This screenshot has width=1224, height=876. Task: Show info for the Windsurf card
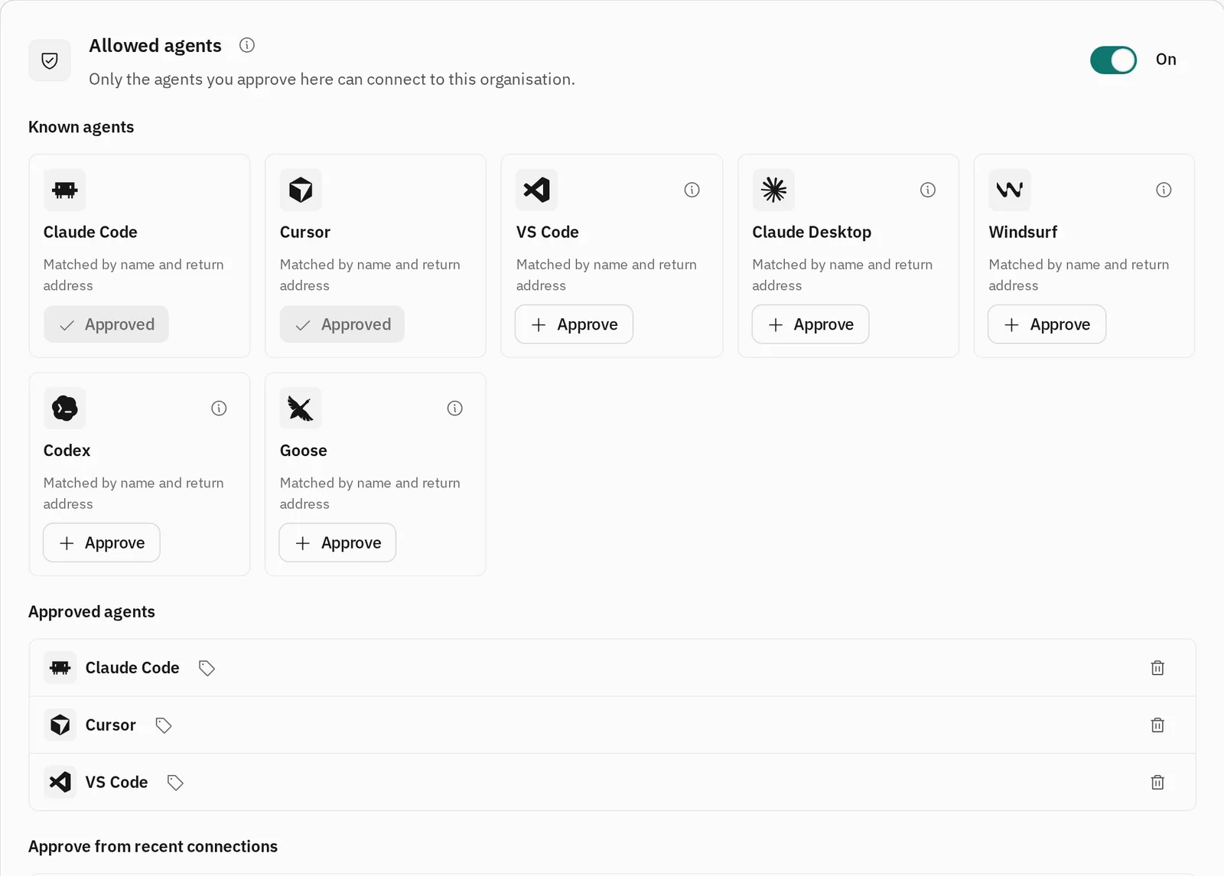pos(1164,190)
